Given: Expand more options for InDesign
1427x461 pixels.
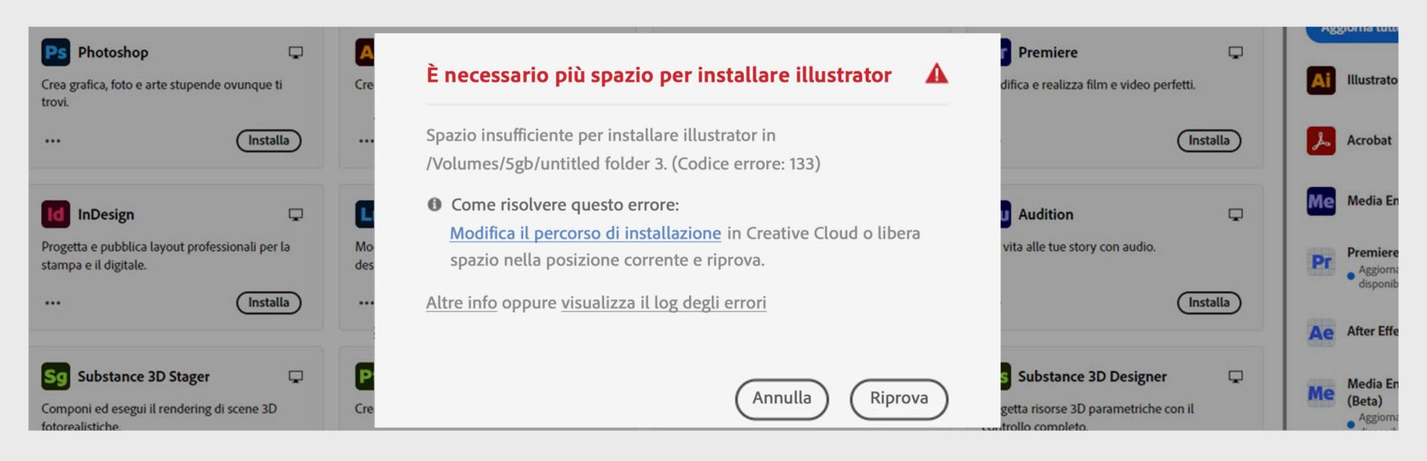Looking at the screenshot, I should point(53,302).
